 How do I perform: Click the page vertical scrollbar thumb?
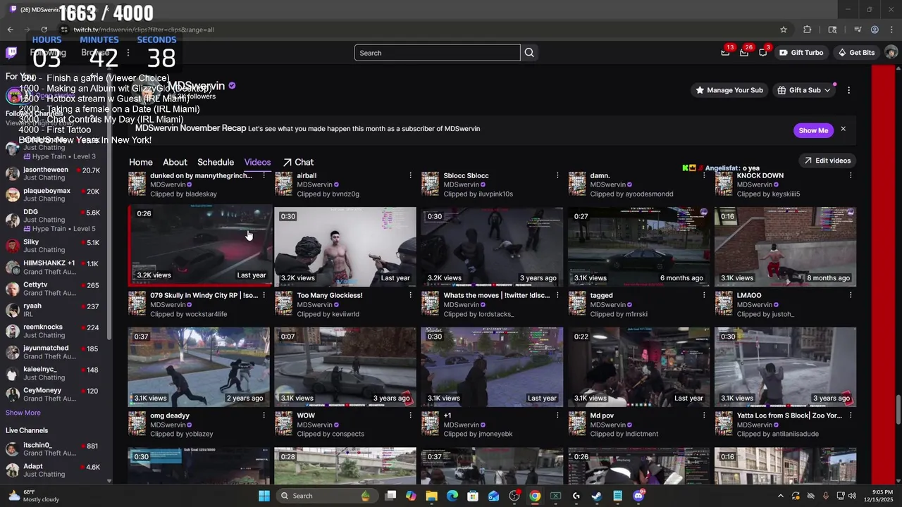[898, 411]
